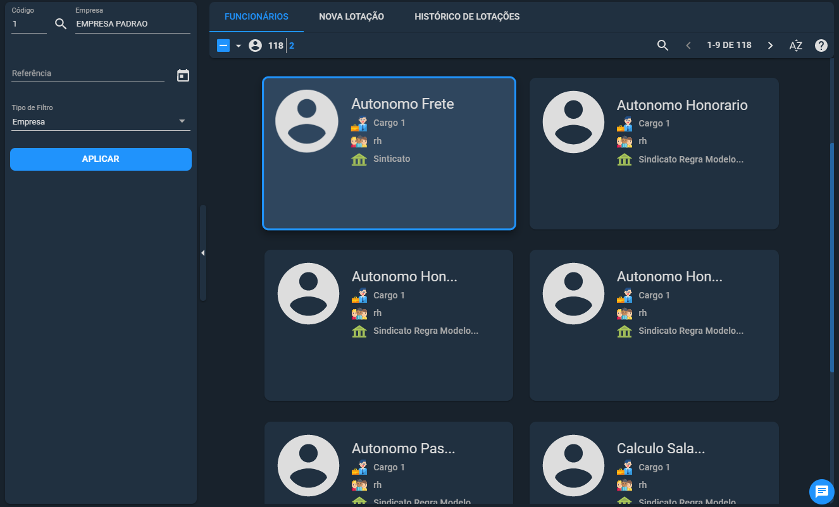Open the chat bubble icon
Image resolution: width=839 pixels, height=507 pixels.
pos(821,491)
